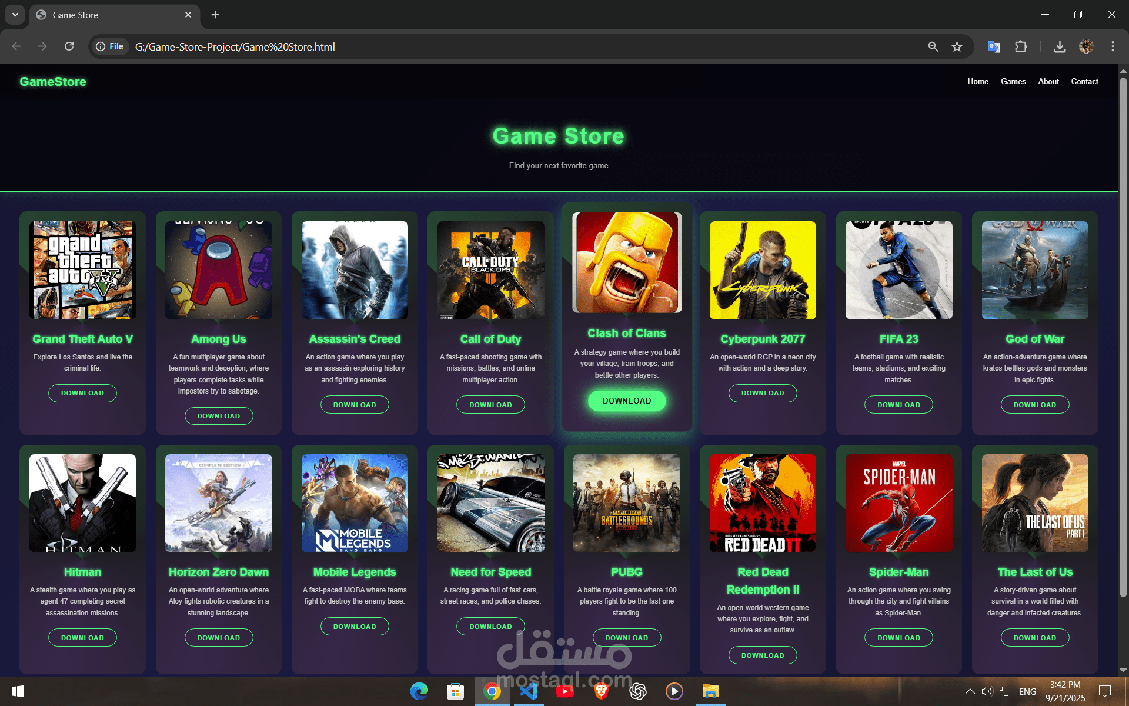Open the Chrome three-dot menu
1129x706 pixels.
(1113, 46)
